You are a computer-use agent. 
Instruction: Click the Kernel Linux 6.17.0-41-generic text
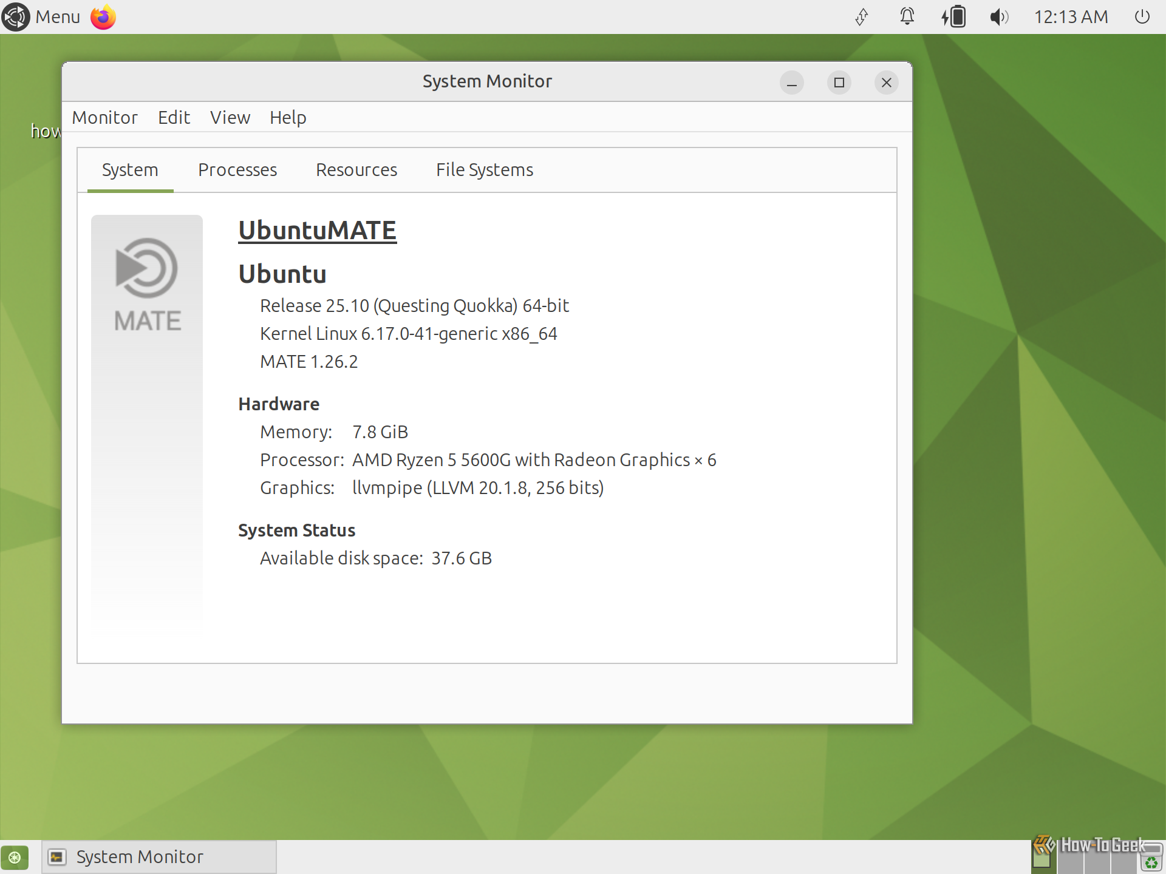pos(408,334)
